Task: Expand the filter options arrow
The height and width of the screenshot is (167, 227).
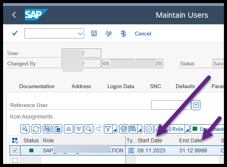Action: pyautogui.click(x=115, y=129)
